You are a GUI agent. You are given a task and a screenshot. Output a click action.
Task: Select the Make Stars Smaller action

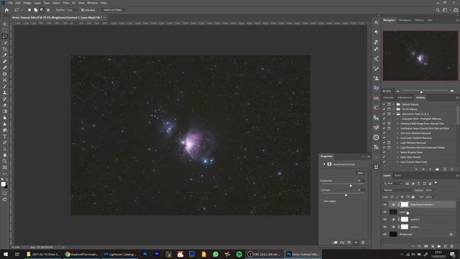(410, 157)
